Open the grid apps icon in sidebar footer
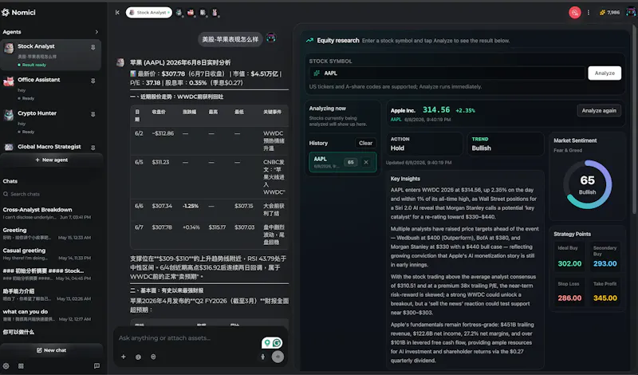 (21, 365)
